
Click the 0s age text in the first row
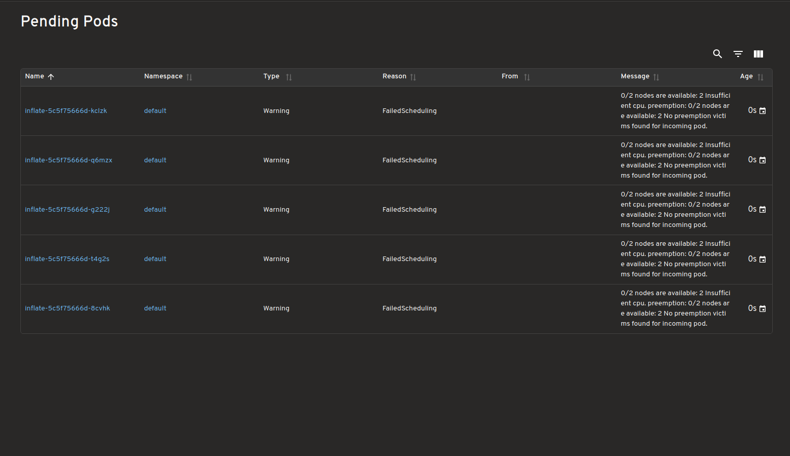click(x=751, y=110)
